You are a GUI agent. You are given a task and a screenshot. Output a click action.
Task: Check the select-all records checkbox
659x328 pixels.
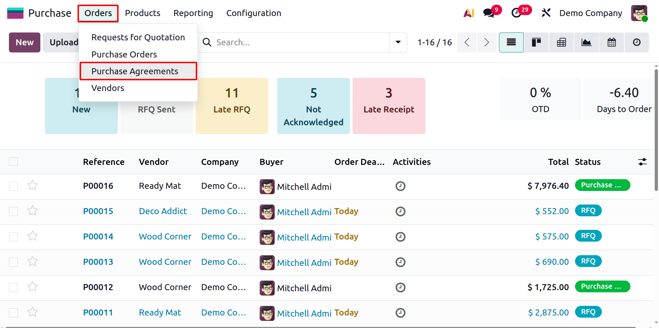pos(13,162)
